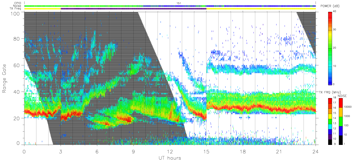The height and width of the screenshot is (164, 355).
Task: Click the x-axis tick label "6"
Action: (97, 152)
